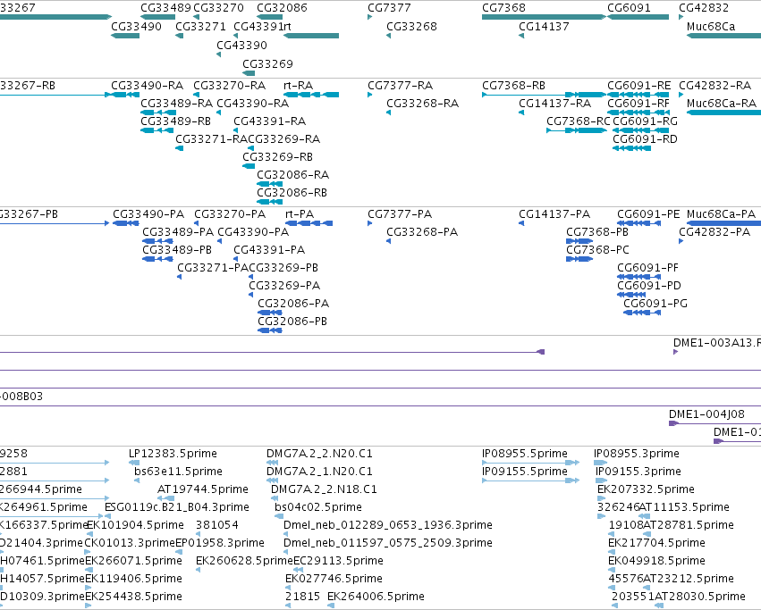Click the CG33490-PA protein label
The height and width of the screenshot is (610, 761).
click(x=148, y=214)
